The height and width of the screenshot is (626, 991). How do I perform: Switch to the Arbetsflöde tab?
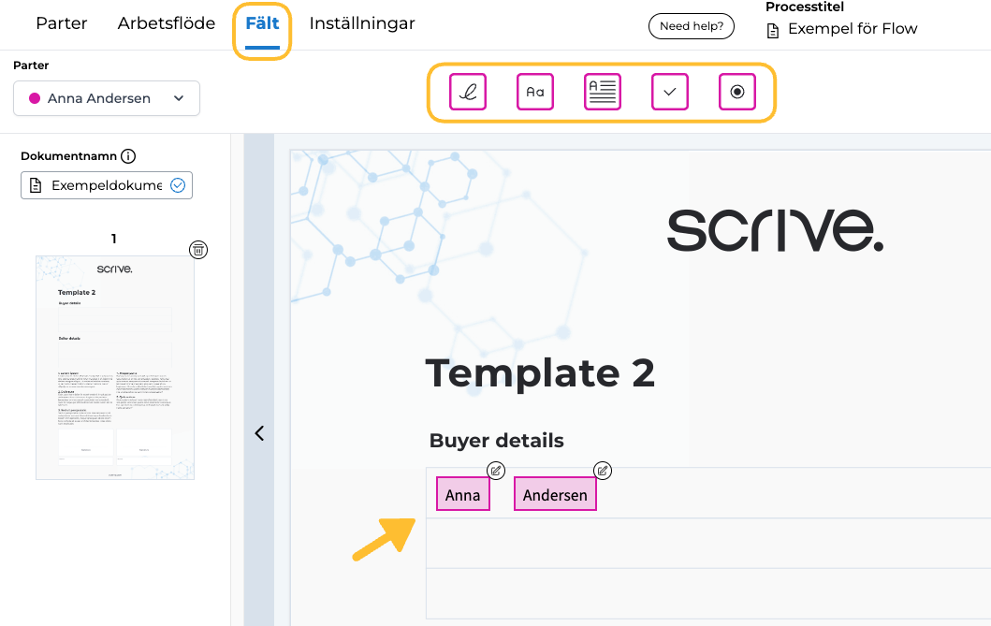[167, 23]
